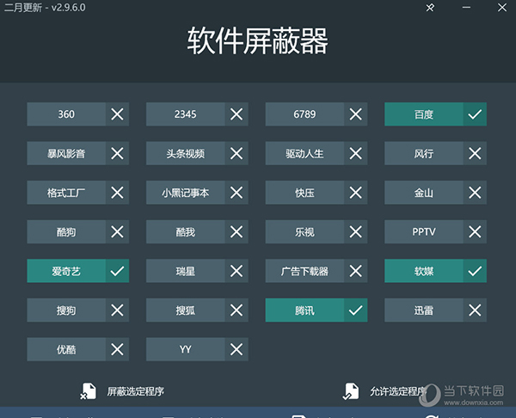516x418 pixels.
Task: Click the pin icon in title bar
Action: (x=430, y=7)
